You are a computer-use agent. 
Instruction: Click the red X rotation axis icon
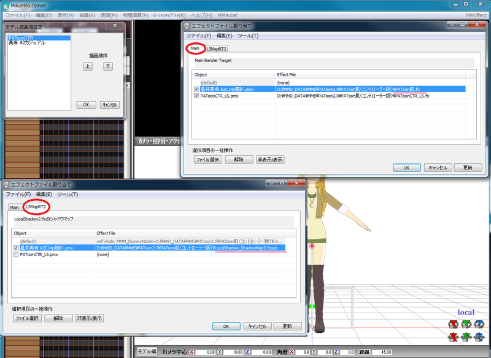point(453,324)
